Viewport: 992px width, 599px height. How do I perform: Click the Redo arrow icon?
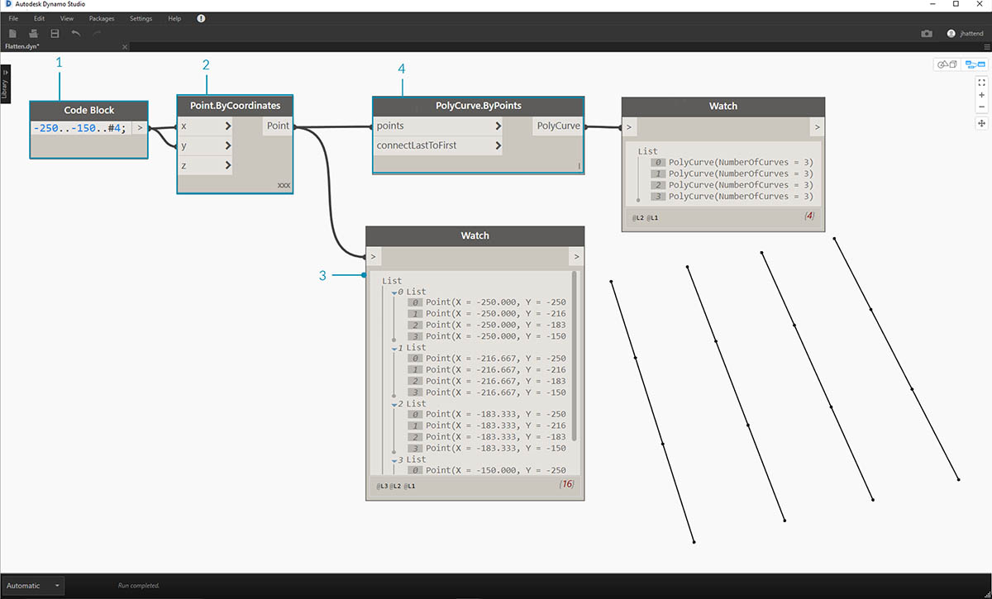[97, 33]
